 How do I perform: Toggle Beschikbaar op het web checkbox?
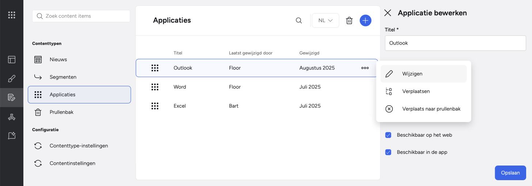click(388, 135)
